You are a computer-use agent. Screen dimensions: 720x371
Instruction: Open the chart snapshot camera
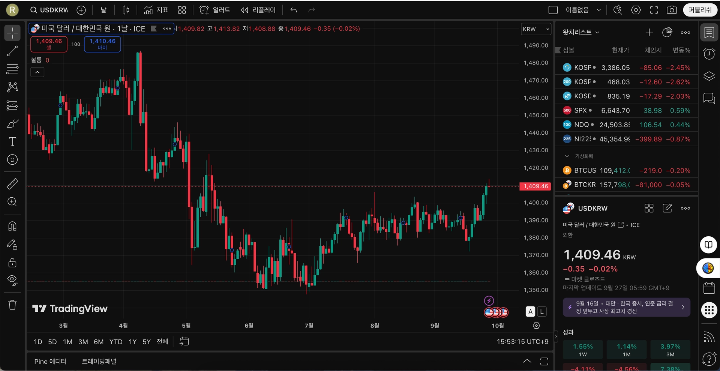(672, 10)
